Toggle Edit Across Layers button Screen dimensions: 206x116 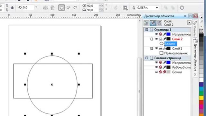tap(153, 23)
